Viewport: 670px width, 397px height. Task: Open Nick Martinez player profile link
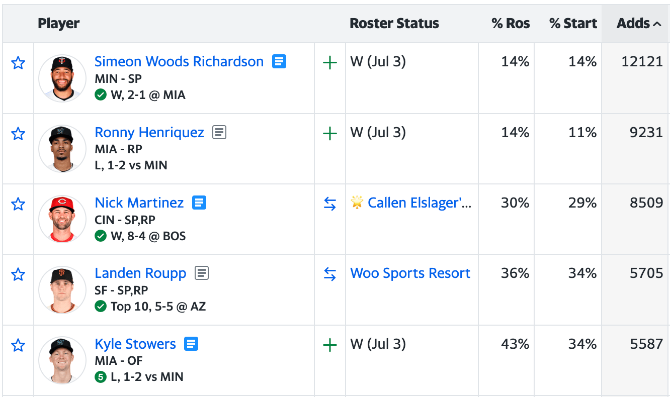click(139, 203)
